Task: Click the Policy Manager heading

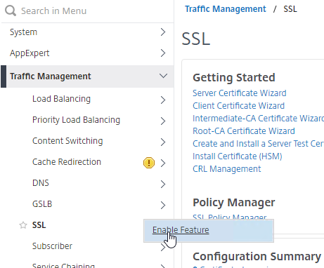Action: [x=234, y=202]
